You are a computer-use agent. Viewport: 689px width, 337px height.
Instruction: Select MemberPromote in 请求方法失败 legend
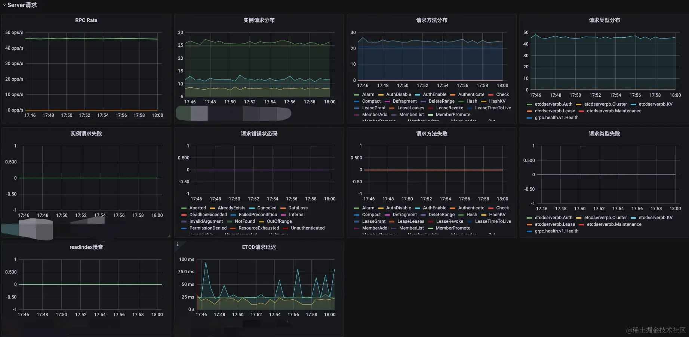point(453,228)
